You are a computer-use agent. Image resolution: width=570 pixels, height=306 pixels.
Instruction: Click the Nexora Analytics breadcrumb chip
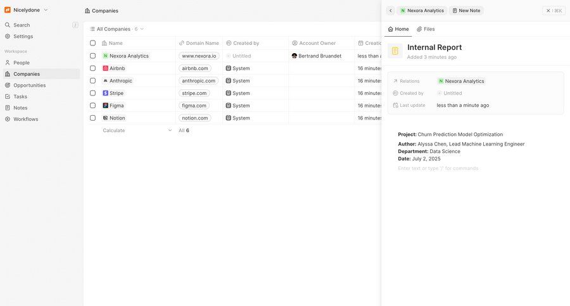pos(422,11)
